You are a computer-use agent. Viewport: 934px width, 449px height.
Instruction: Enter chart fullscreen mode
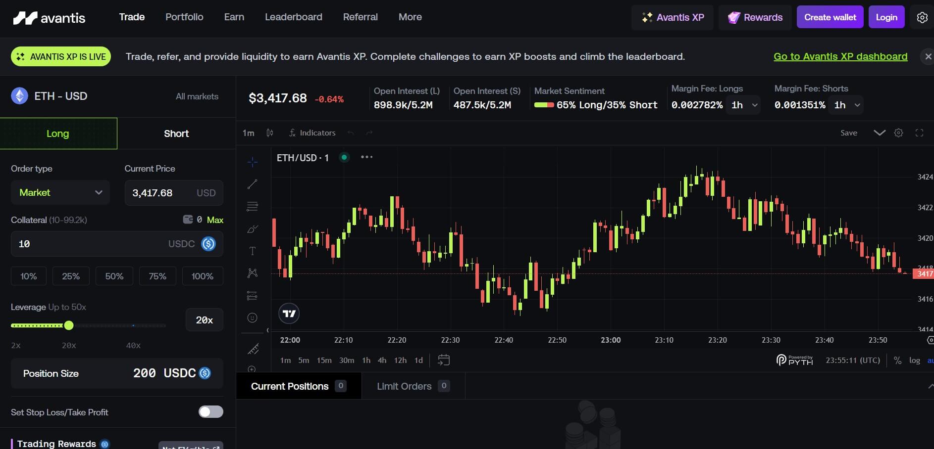point(919,133)
